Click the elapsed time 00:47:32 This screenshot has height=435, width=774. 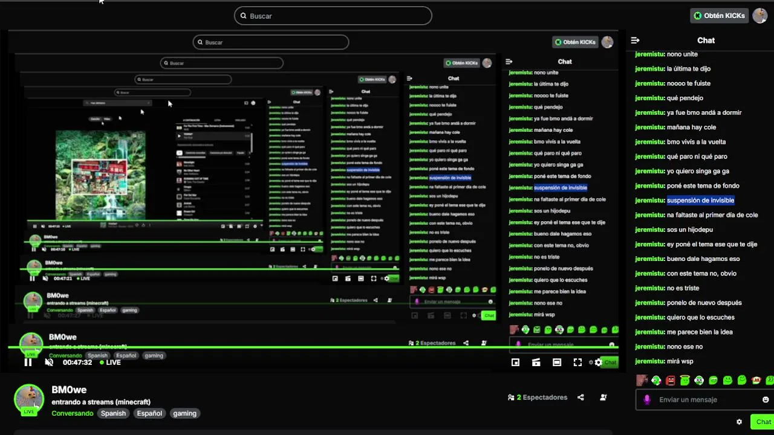click(77, 362)
